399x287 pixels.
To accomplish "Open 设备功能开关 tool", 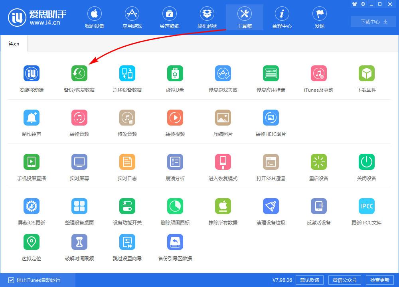I will coord(127,206).
